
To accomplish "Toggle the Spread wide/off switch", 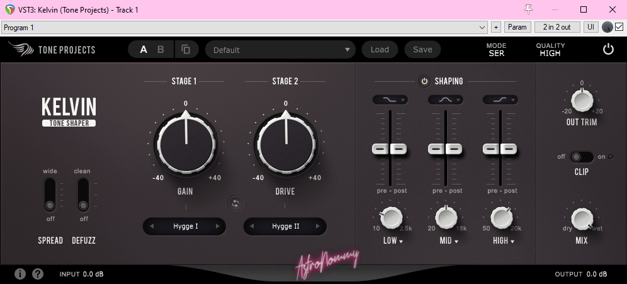I will [x=50, y=195].
